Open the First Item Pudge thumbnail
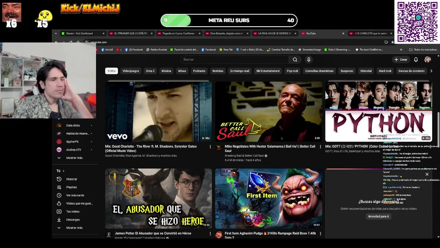 pos(268,198)
